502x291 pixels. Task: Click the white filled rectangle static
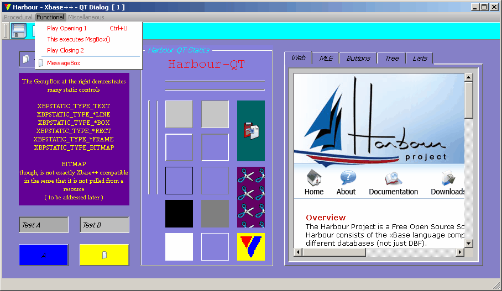pos(179,247)
